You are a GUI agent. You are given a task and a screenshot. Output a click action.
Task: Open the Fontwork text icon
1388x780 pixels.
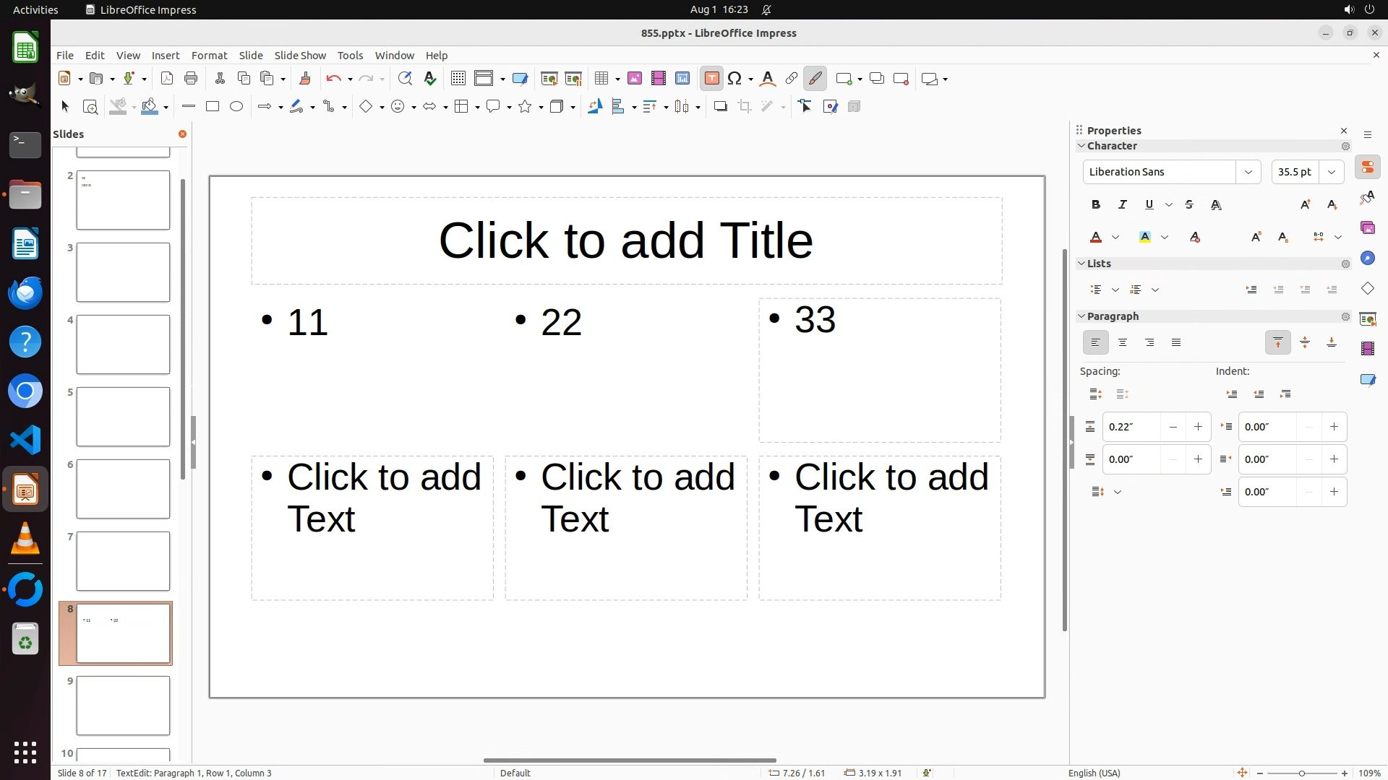768,79
